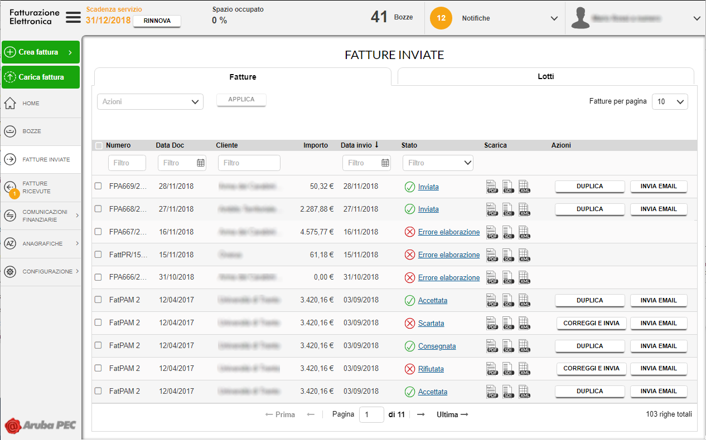The image size is (706, 440).
Task: Open calendar picker in Data Doc filter
Action: pos(201,163)
